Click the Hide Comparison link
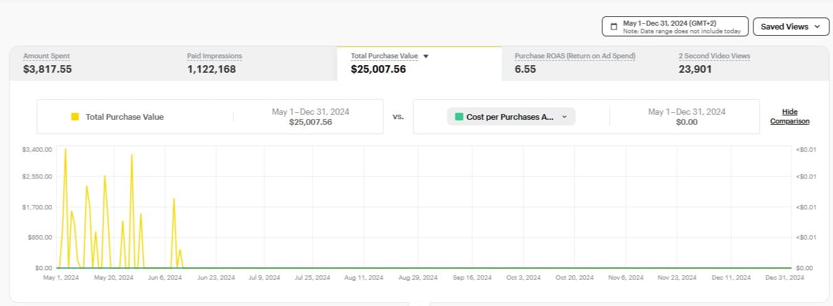The image size is (833, 306). point(790,116)
